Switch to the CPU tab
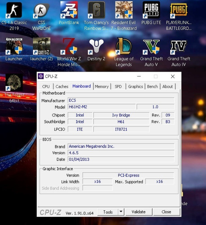Screen dimensions: 206x225 coord(46,86)
